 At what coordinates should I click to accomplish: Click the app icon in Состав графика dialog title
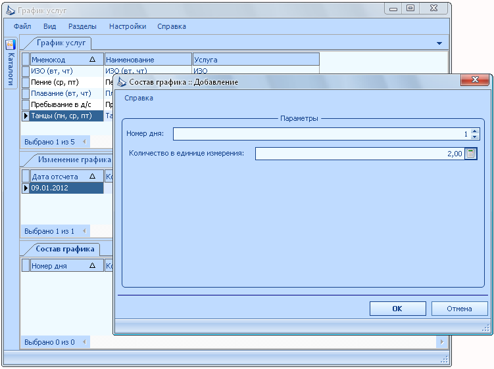click(122, 82)
